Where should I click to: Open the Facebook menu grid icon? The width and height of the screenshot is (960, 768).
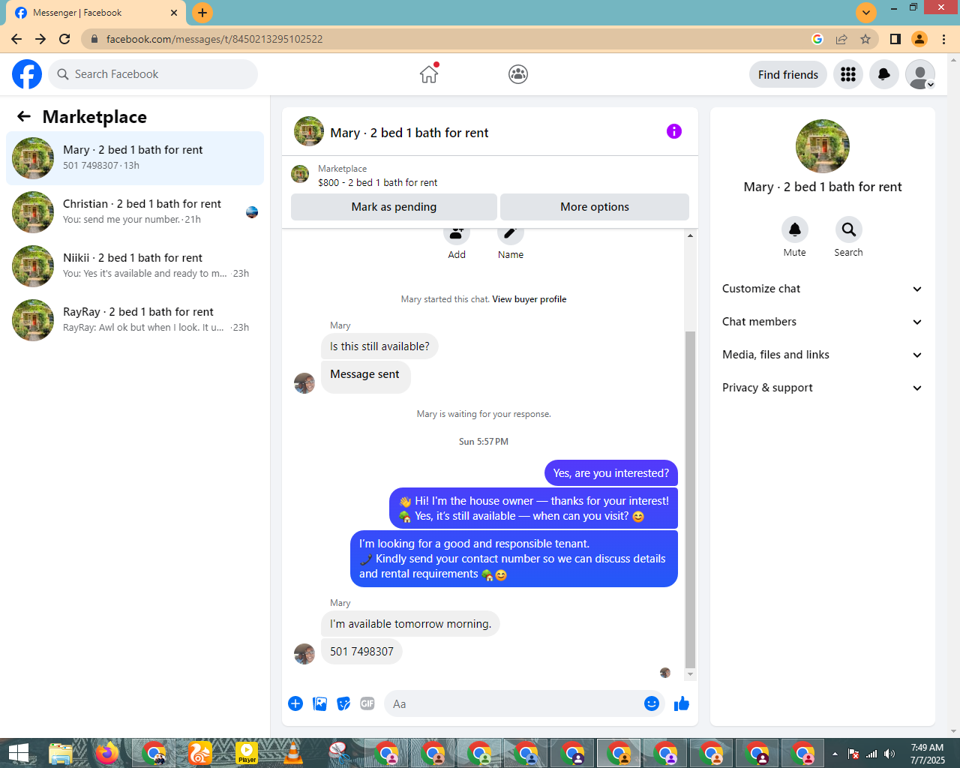[x=848, y=74]
